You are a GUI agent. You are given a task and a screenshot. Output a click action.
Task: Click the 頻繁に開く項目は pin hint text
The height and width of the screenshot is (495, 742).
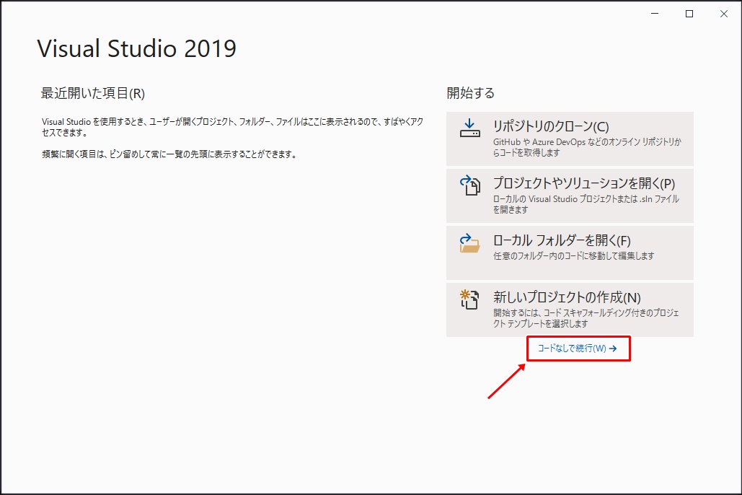pyautogui.click(x=169, y=154)
